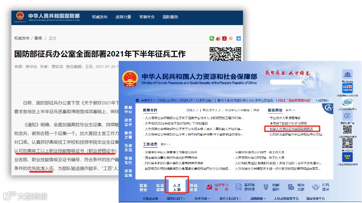Image resolution: width=362 pixels, height=203 pixels.
Task: Select the 专业技术人才 policy filter tab
Action: tap(211, 110)
